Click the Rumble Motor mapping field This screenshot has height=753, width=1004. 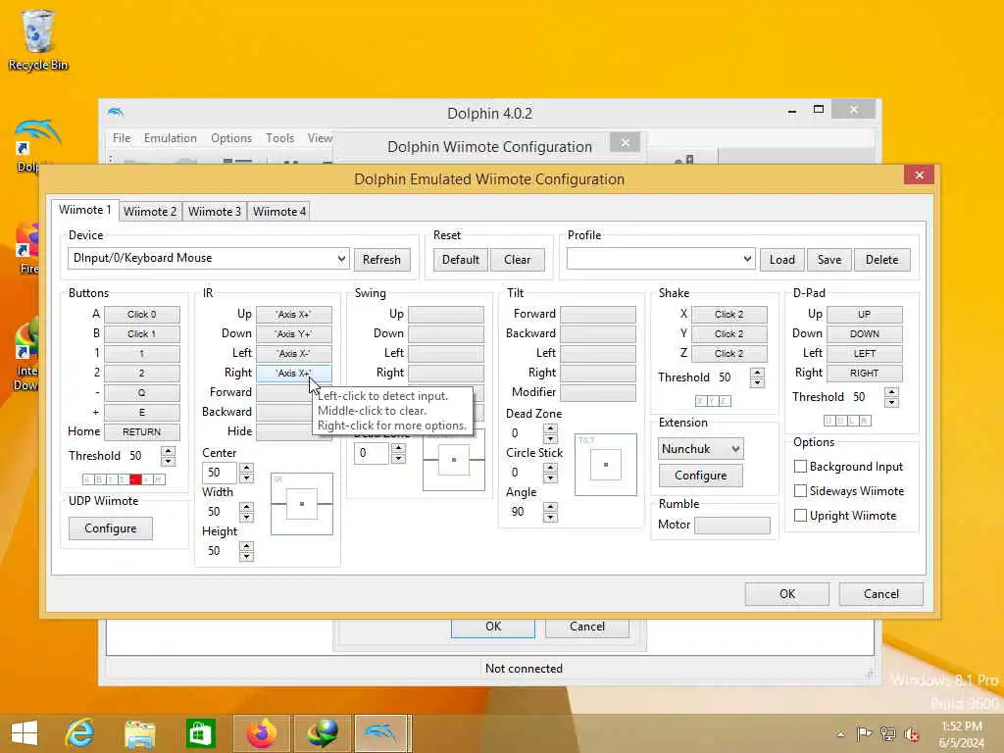(x=731, y=526)
